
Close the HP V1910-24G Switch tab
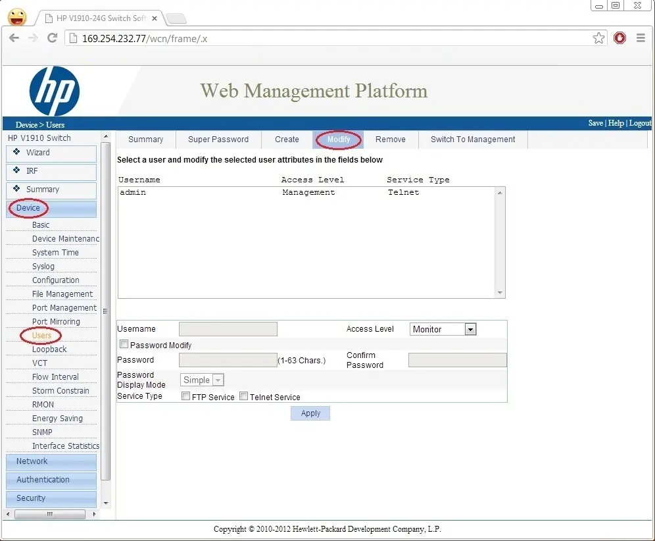[x=155, y=18]
